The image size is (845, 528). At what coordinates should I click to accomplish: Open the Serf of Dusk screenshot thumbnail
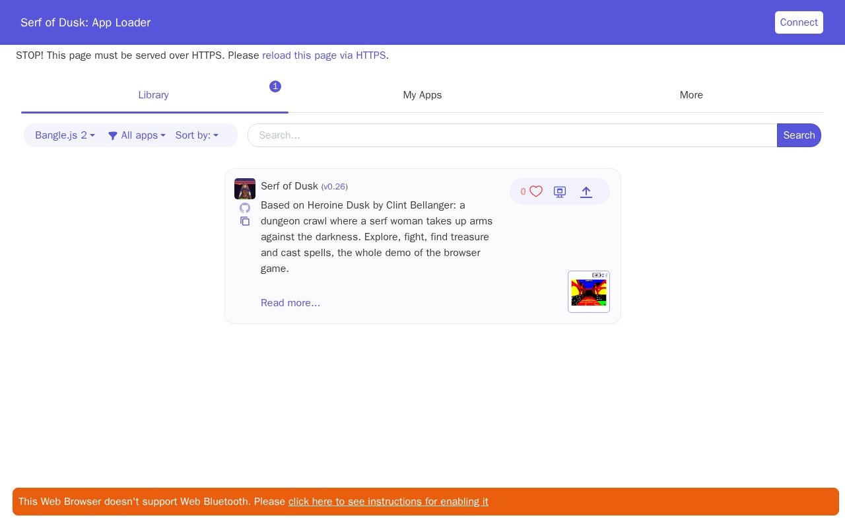pyautogui.click(x=589, y=292)
